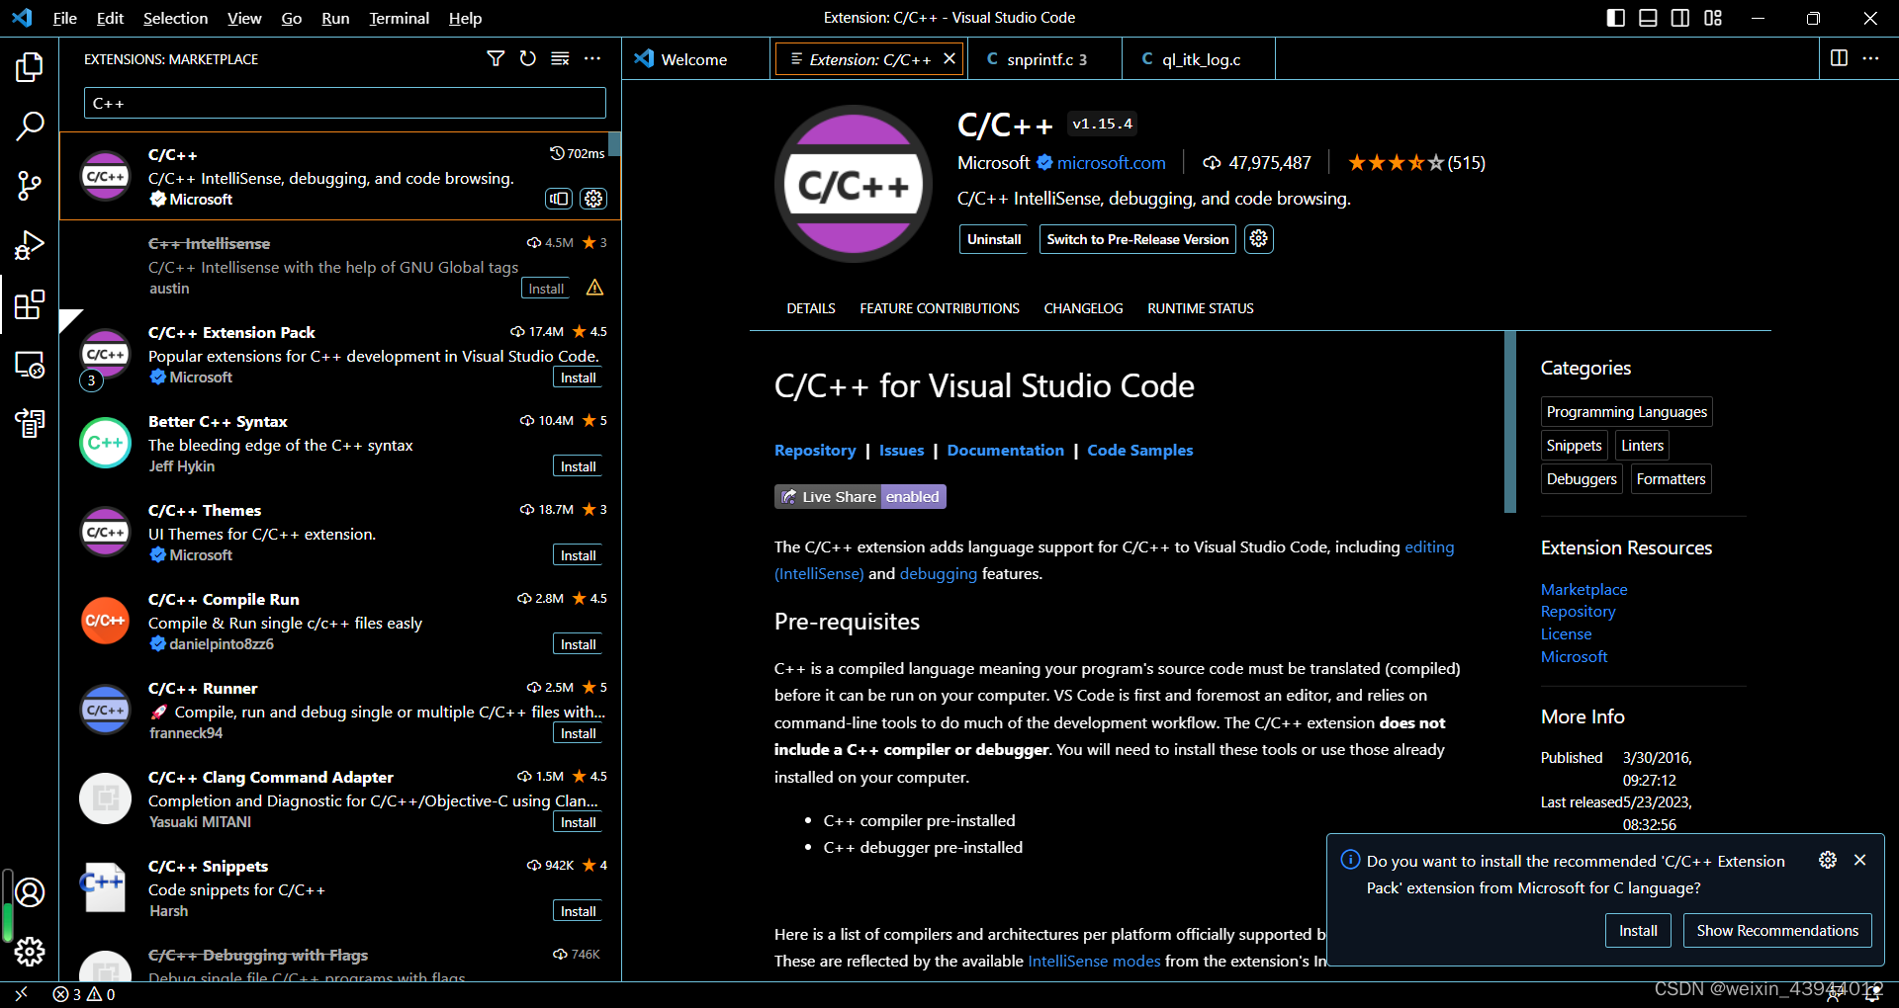Install Better C++ Syntax extension
Screen dimensions: 1899x1008
578,466
